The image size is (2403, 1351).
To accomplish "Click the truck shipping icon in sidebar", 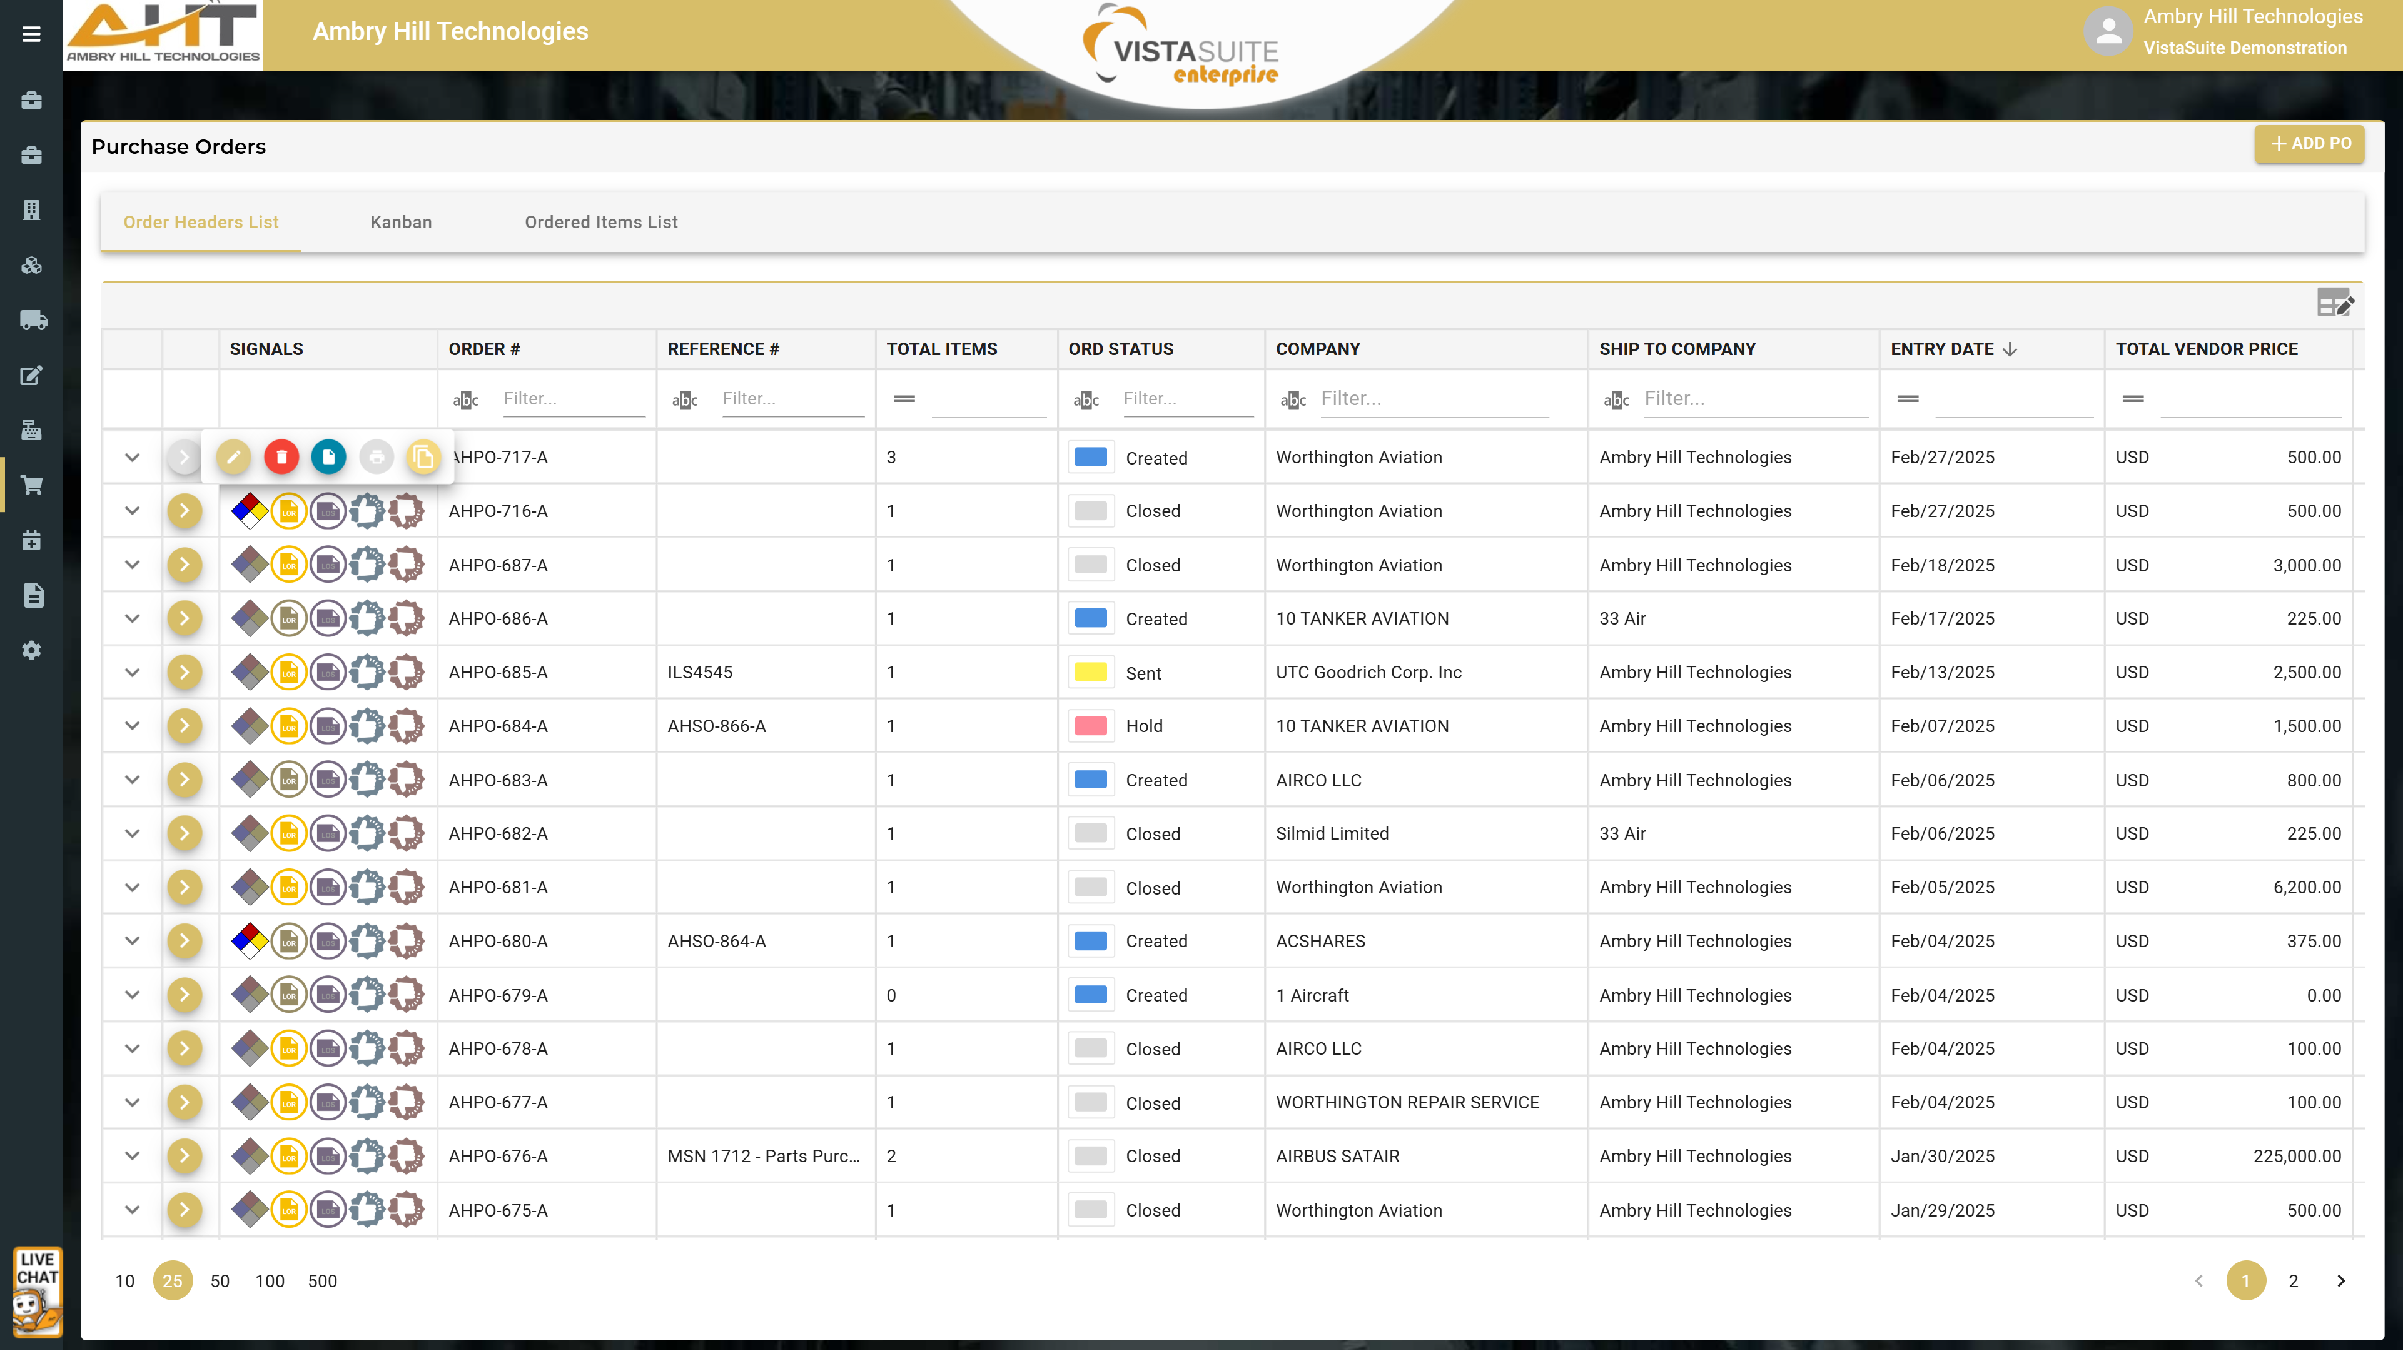I will click(x=33, y=321).
